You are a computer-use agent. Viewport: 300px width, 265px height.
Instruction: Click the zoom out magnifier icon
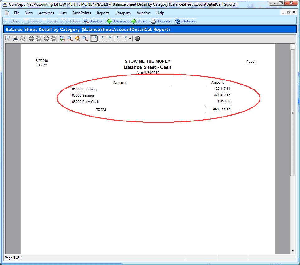[70, 39]
